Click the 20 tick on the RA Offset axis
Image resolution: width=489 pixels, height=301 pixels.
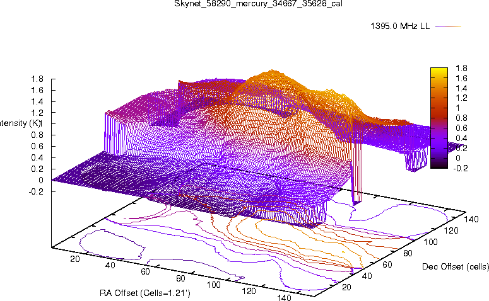[75, 259]
